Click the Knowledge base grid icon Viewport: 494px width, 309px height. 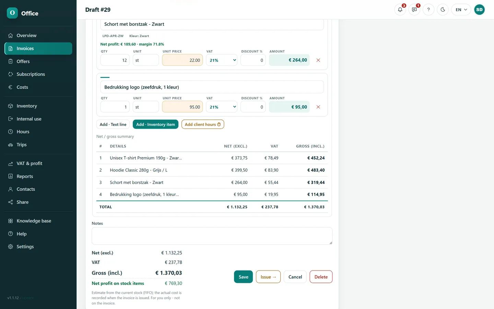[10, 221]
